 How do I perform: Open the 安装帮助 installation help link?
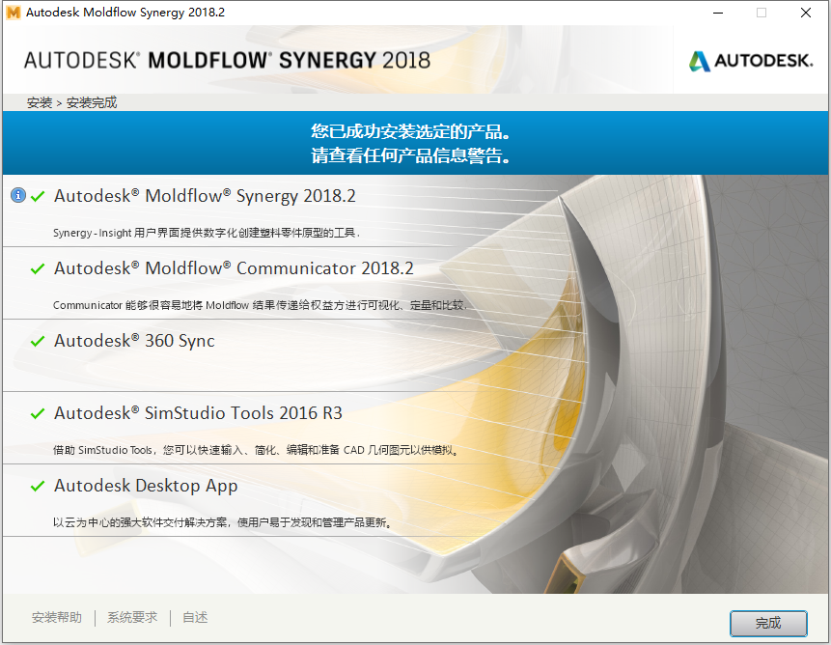(57, 617)
